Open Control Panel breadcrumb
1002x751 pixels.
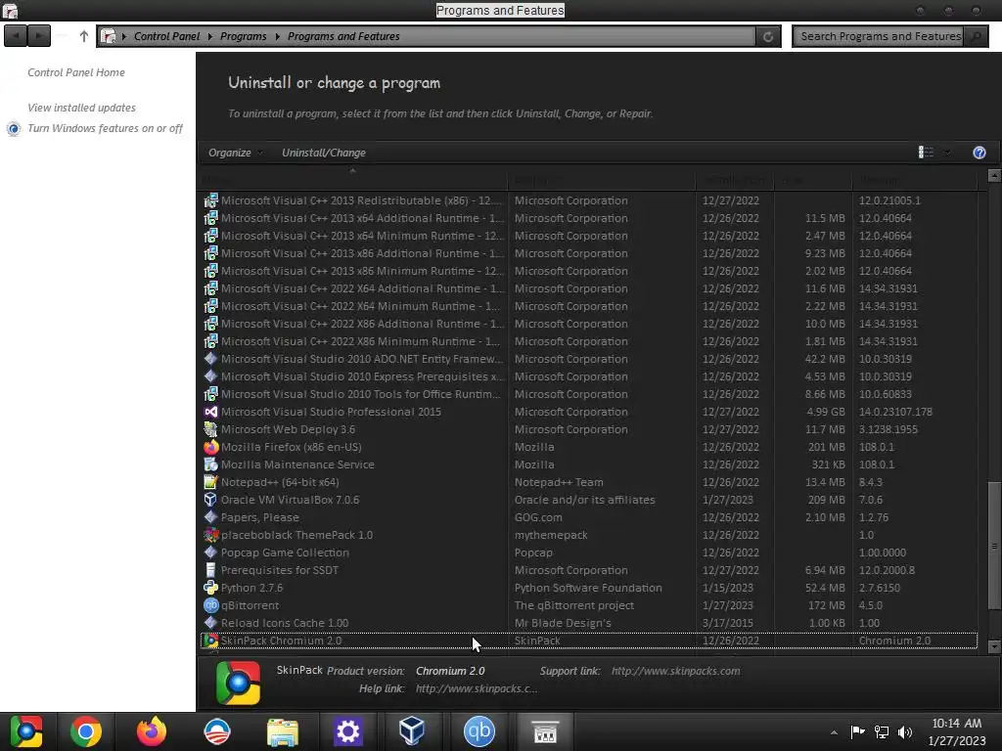[x=166, y=36]
